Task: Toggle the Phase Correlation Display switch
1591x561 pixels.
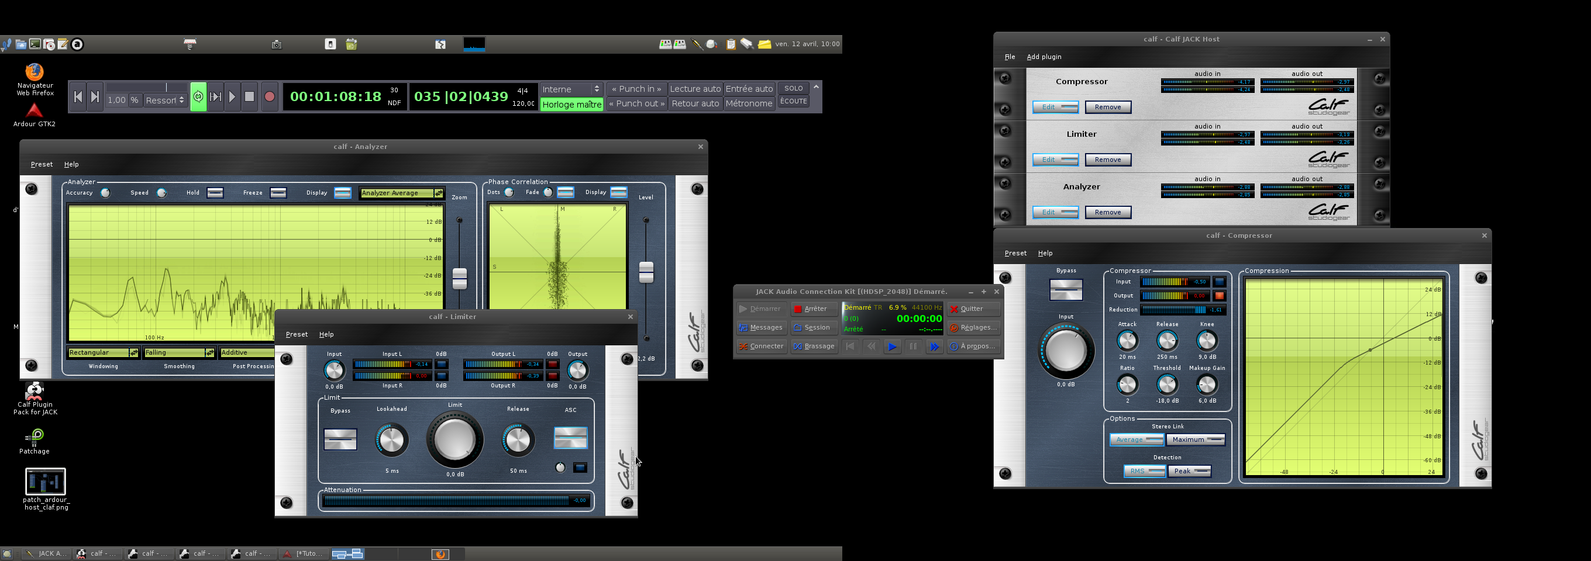Action: point(619,192)
